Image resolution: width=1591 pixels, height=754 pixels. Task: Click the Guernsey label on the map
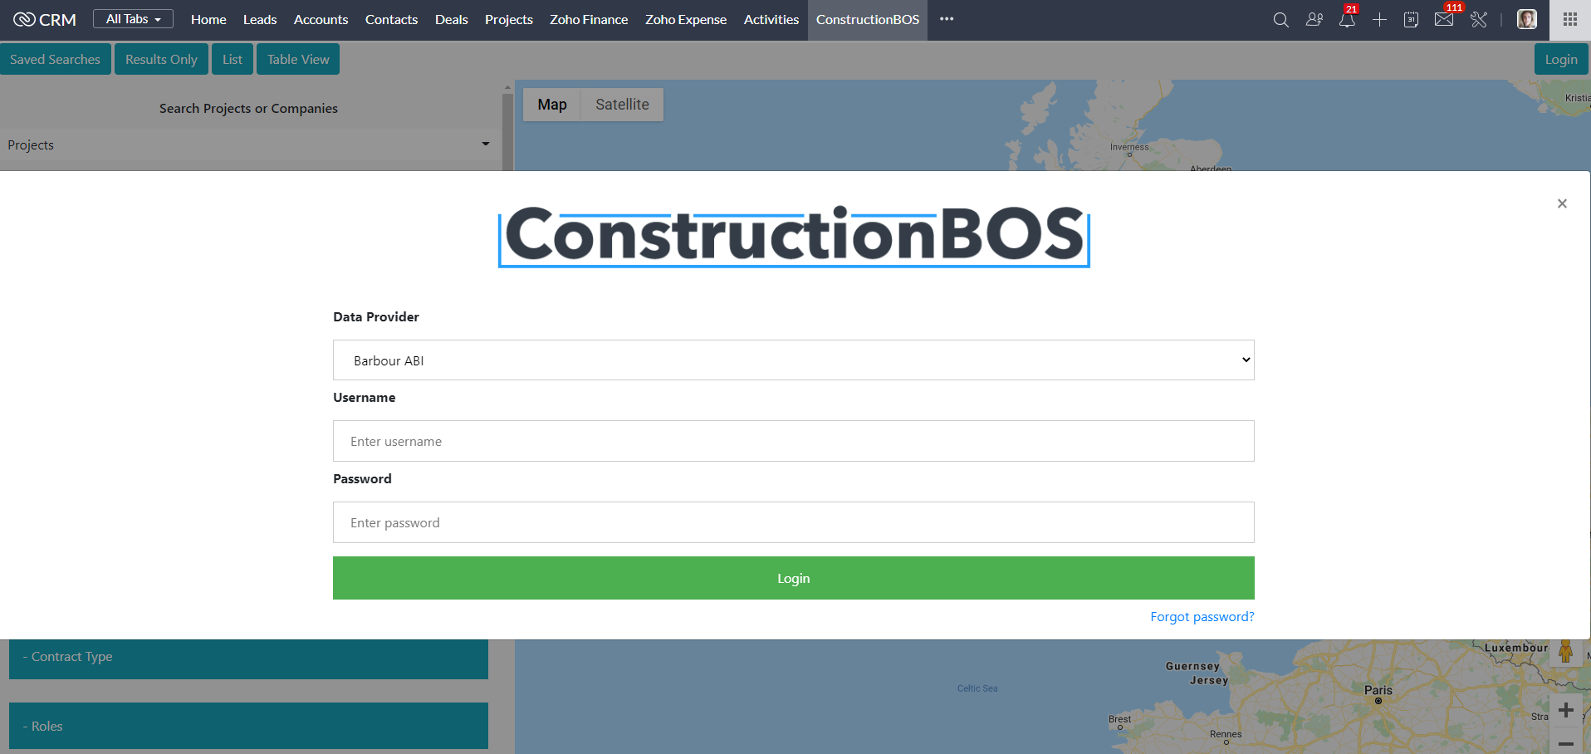1192,666
